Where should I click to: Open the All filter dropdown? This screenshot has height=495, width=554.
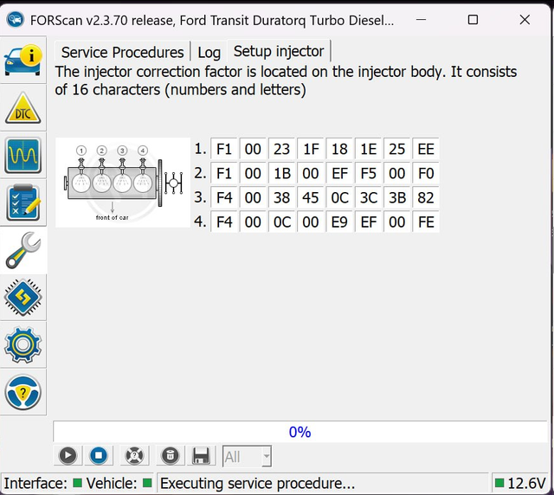[x=247, y=456]
